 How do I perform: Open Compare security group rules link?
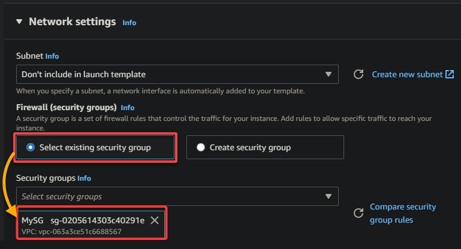(403, 213)
